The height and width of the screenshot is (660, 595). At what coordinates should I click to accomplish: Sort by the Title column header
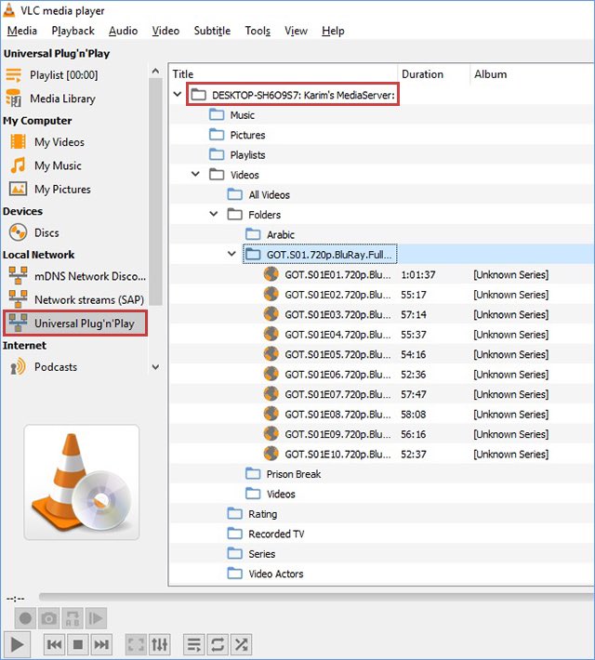coord(284,74)
